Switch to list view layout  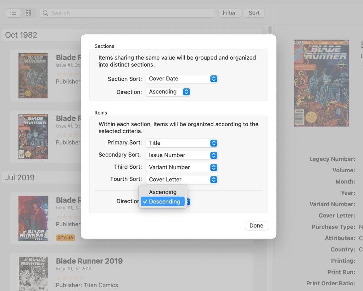click(x=13, y=13)
